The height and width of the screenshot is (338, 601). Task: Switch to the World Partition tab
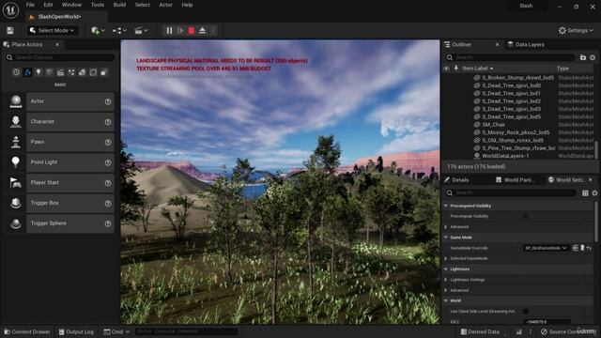[515, 179]
